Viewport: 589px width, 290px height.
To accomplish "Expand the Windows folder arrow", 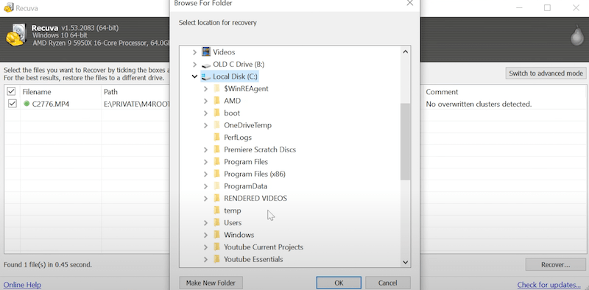I will [205, 235].
